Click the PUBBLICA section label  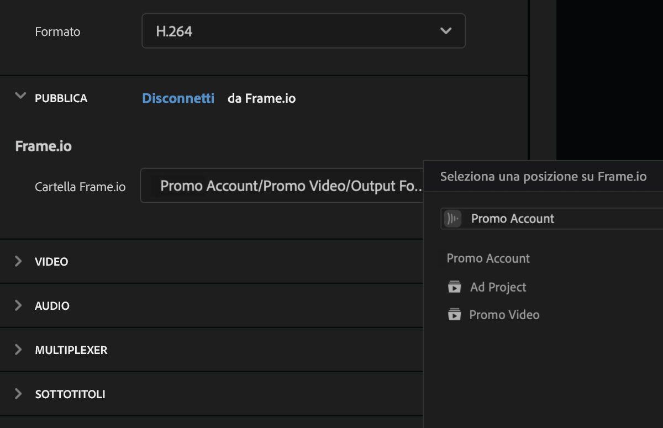click(61, 98)
